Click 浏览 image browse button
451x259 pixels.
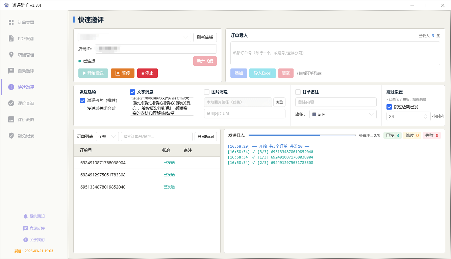coord(279,102)
